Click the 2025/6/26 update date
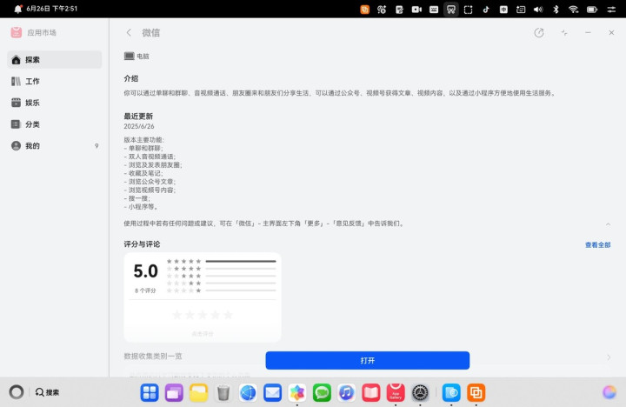Screen dimensions: 626x407 point(139,126)
